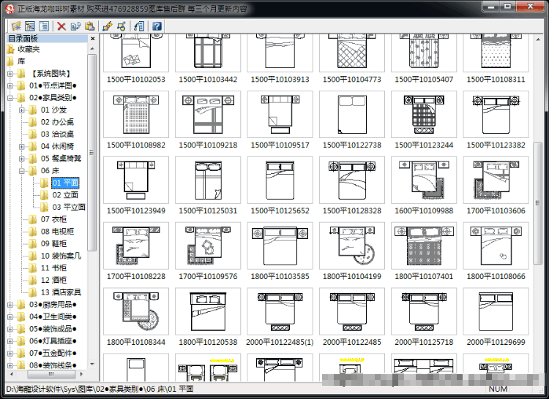The image size is (549, 399).
Task: Select the 02 立面 folder
Action: [65, 195]
